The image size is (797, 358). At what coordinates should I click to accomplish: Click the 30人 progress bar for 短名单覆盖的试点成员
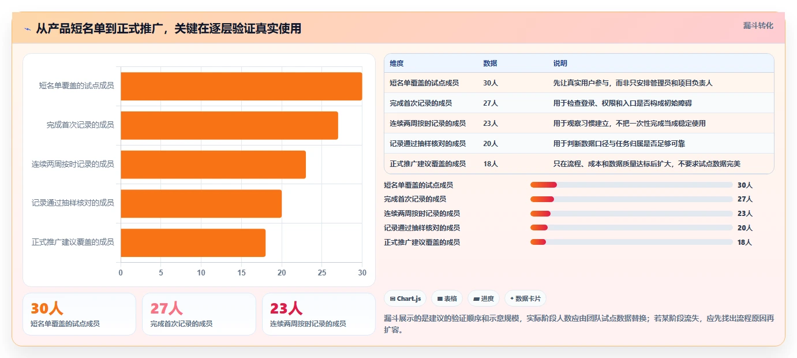[x=631, y=185]
